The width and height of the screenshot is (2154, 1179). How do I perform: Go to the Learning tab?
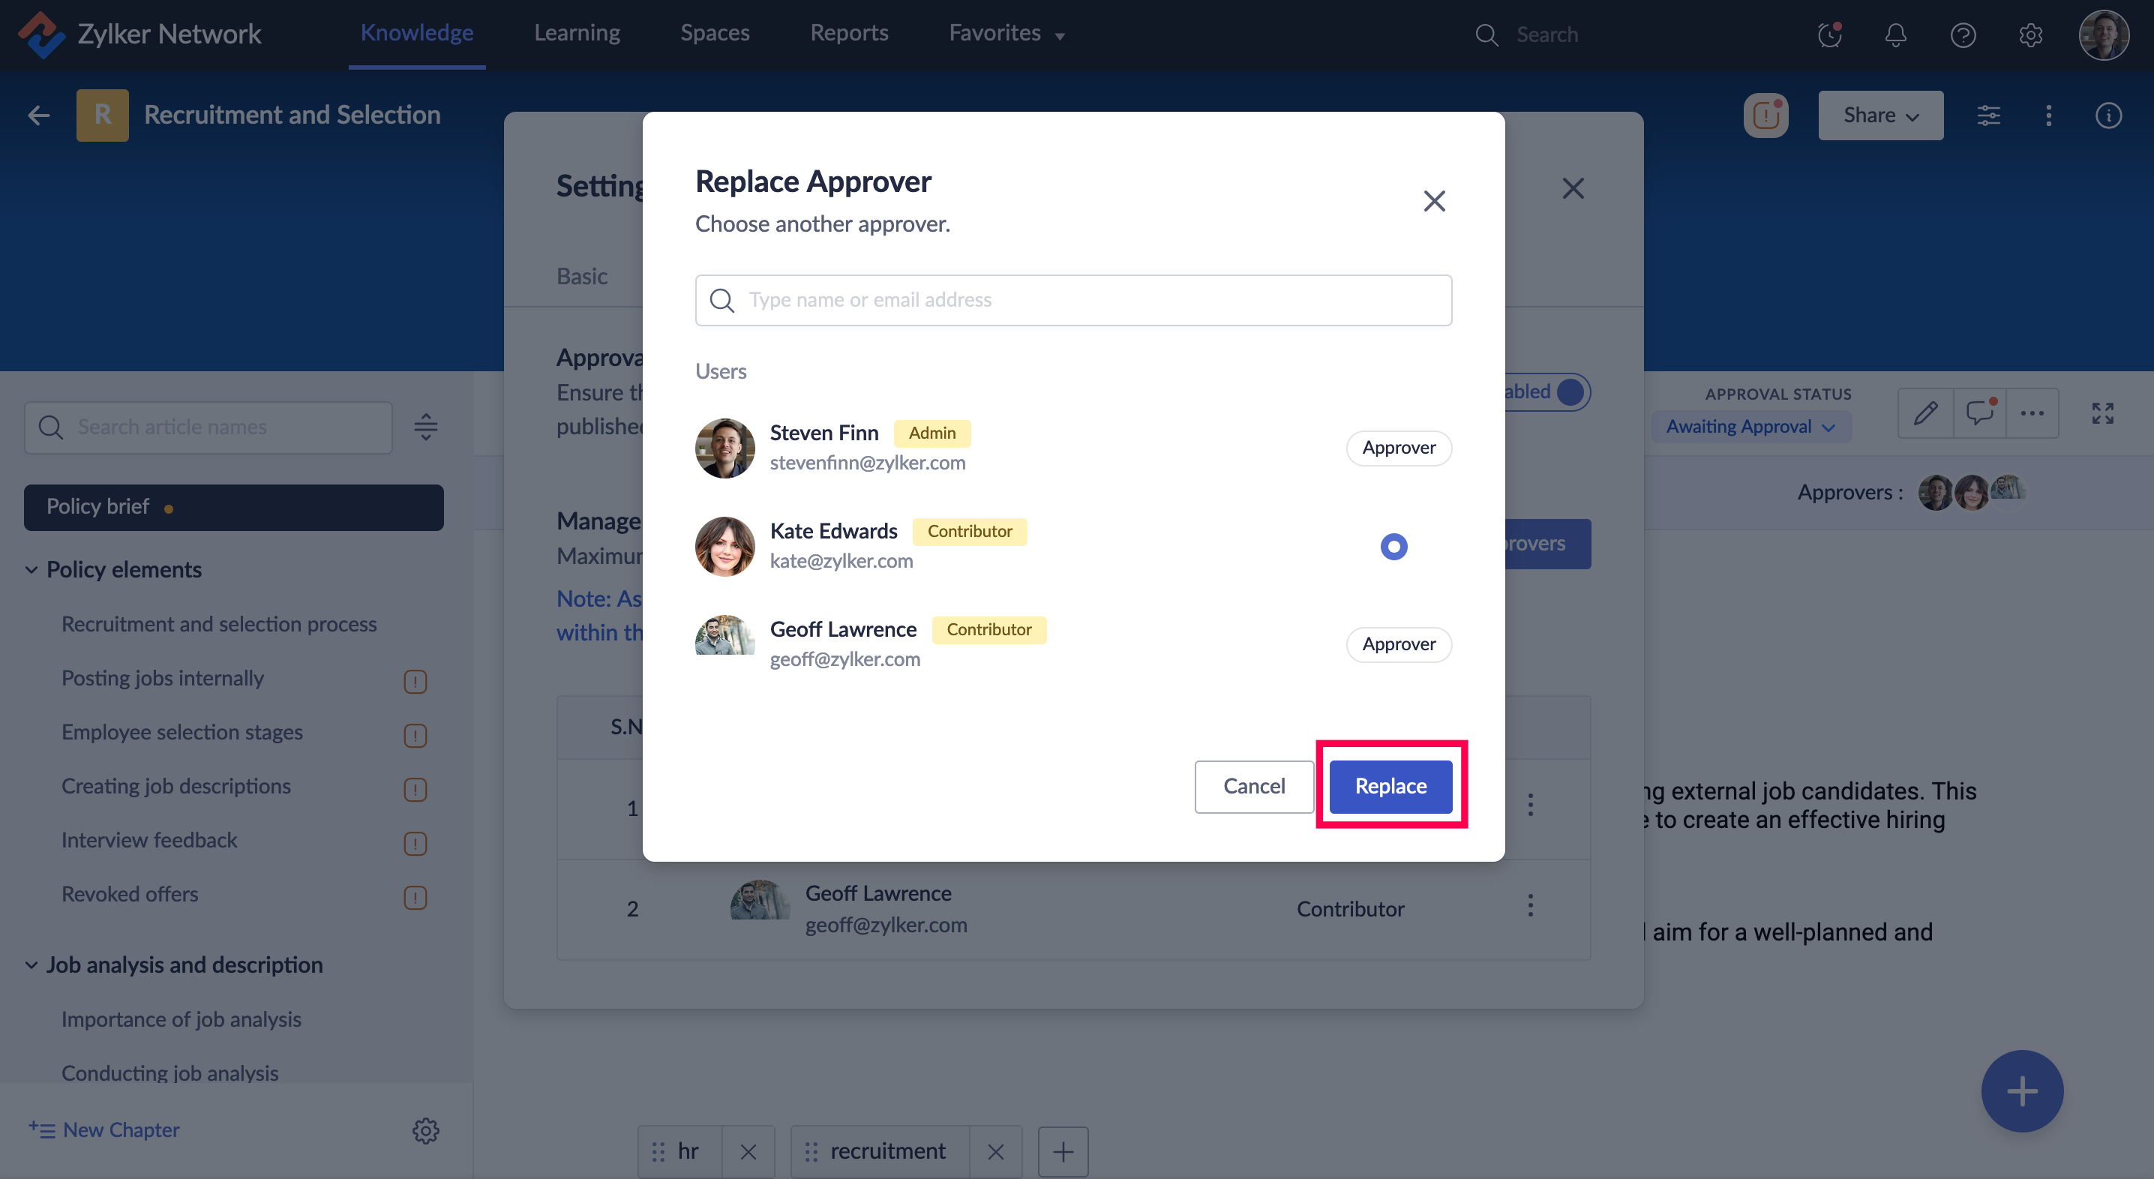576,34
